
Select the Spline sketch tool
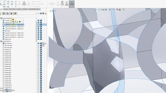[12, 2]
